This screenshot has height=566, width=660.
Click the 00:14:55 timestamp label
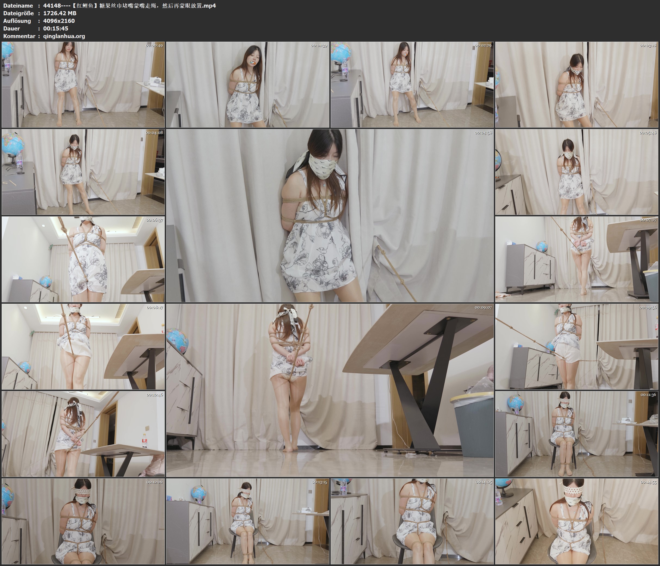pyautogui.click(x=648, y=482)
